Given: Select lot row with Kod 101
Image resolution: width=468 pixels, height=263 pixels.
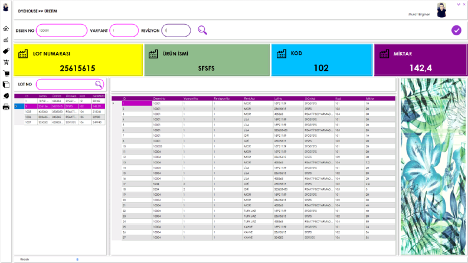Looking at the screenshot, I should coord(60,101).
